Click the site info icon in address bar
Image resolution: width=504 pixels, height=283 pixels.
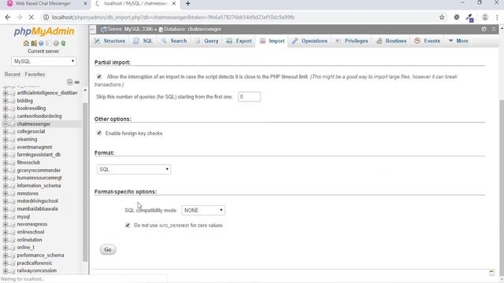pos(46,17)
